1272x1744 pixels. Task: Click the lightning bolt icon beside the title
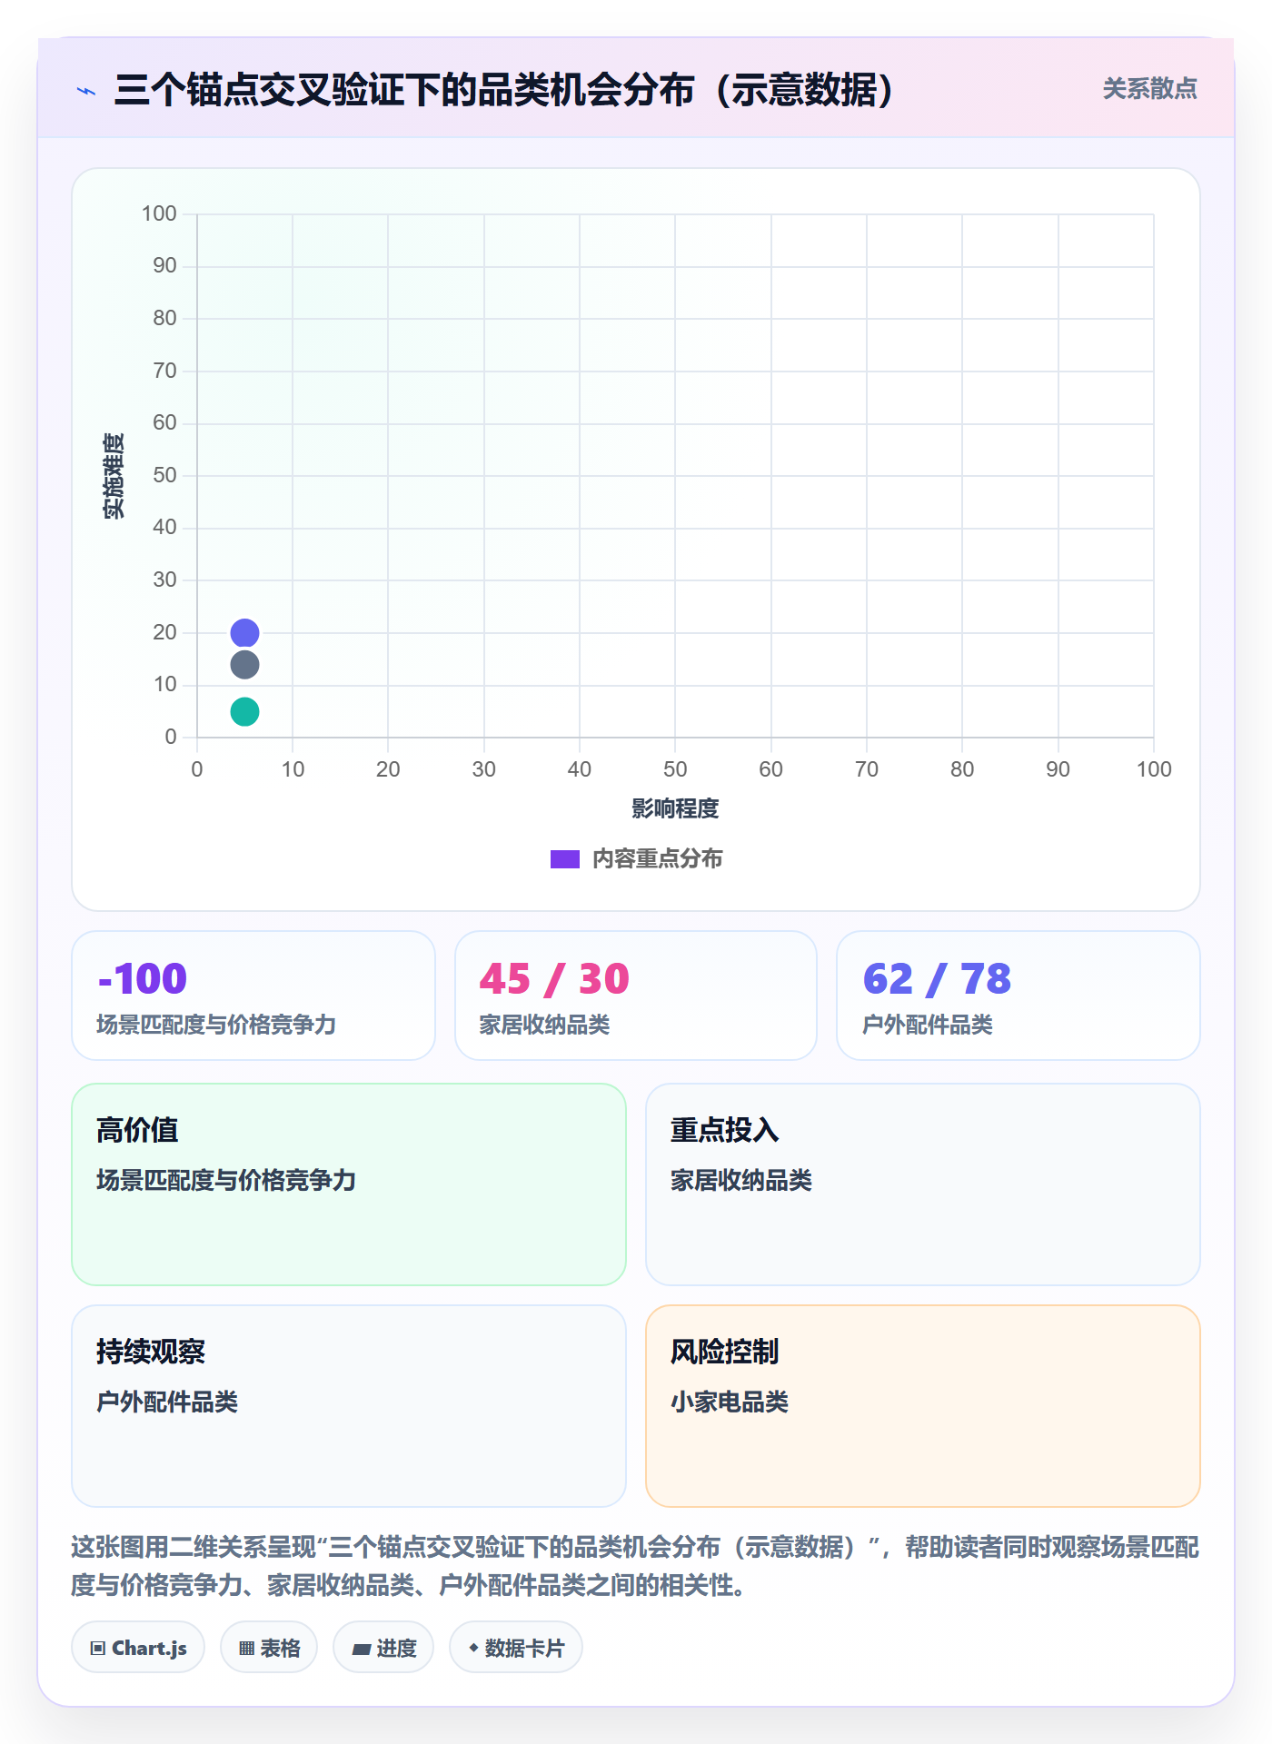pyautogui.click(x=86, y=91)
